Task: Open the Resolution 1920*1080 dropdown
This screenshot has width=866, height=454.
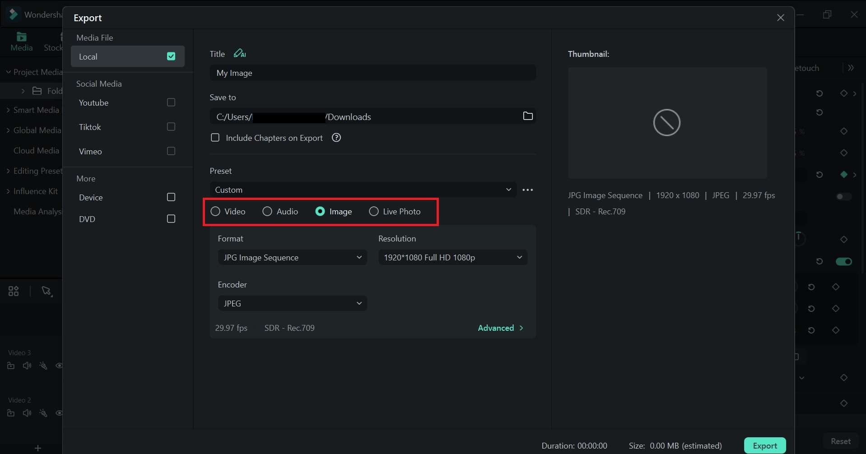Action: (453, 257)
